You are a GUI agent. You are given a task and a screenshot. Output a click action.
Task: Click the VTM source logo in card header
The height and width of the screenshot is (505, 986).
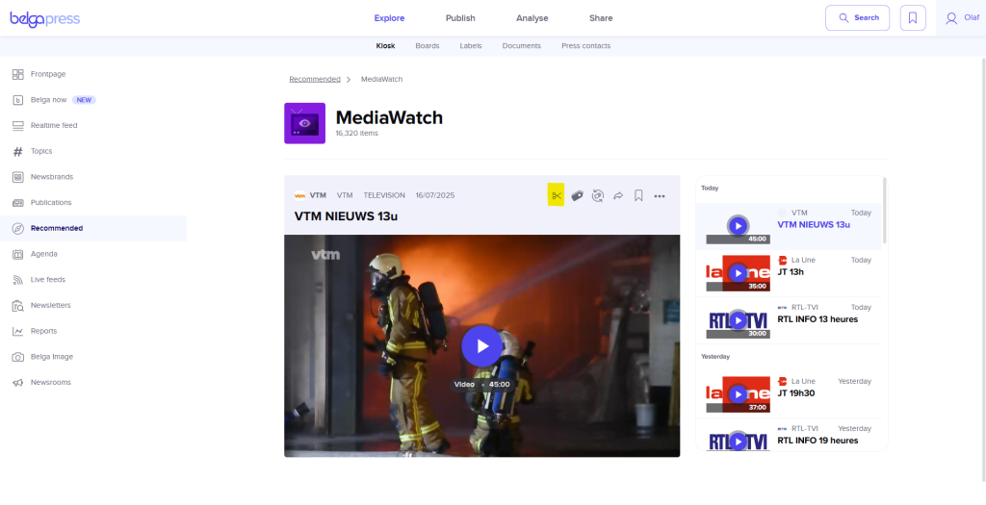tap(300, 196)
